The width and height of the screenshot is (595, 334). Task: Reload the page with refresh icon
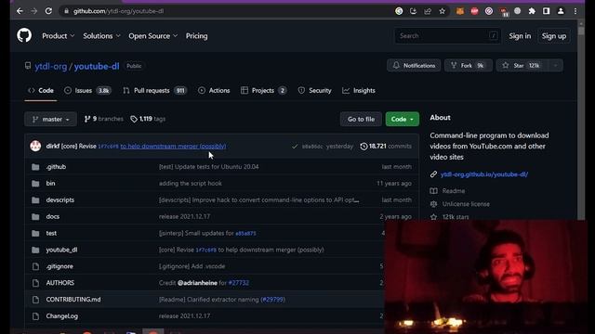[48, 11]
